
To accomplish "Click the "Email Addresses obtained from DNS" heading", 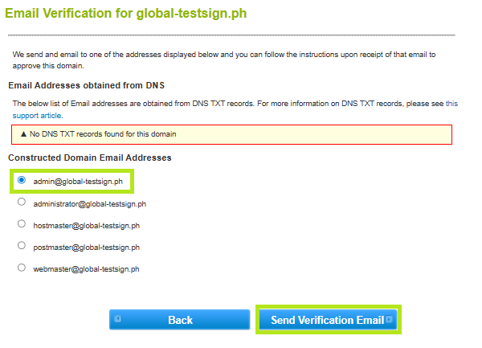I will (86, 85).
